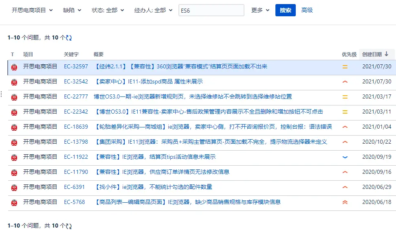The height and width of the screenshot is (230, 396).
Task: Click highest priority icon for EC-5768
Action: pyautogui.click(x=345, y=202)
